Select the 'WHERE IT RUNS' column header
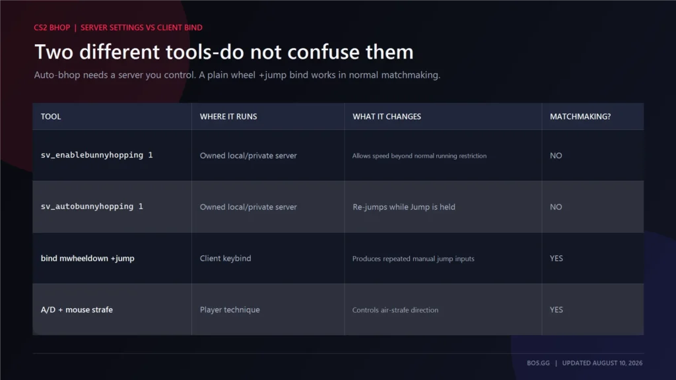The width and height of the screenshot is (676, 380). 228,117
